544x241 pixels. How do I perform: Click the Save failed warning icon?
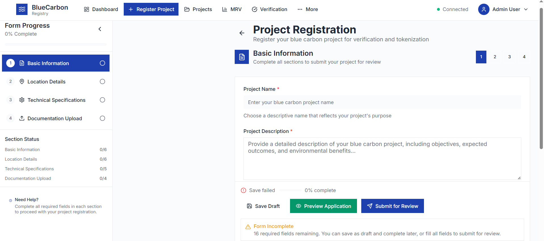(243, 190)
